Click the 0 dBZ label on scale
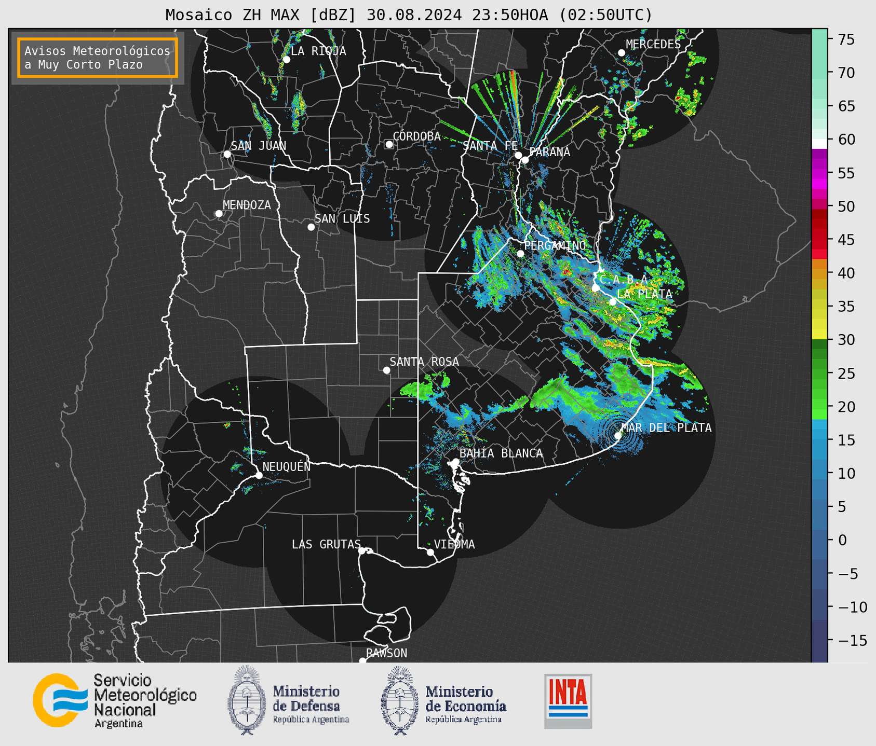Screen dimensions: 876x746 [x=842, y=540]
